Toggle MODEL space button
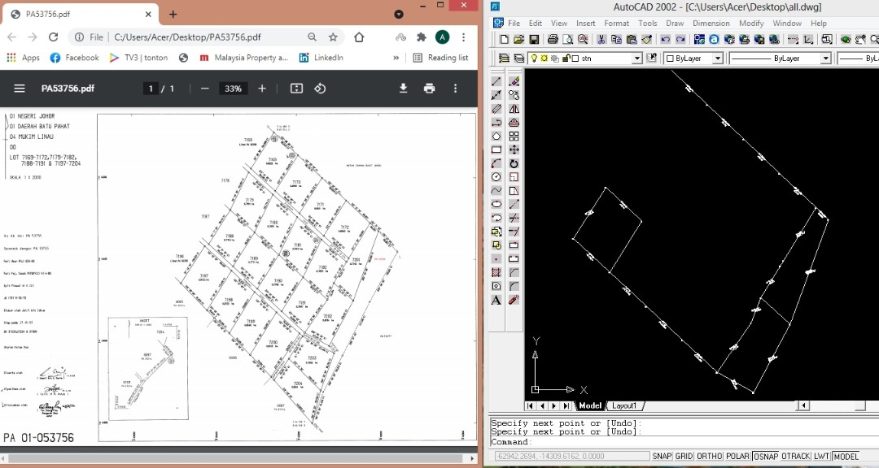This screenshot has height=468, width=879. (x=846, y=457)
